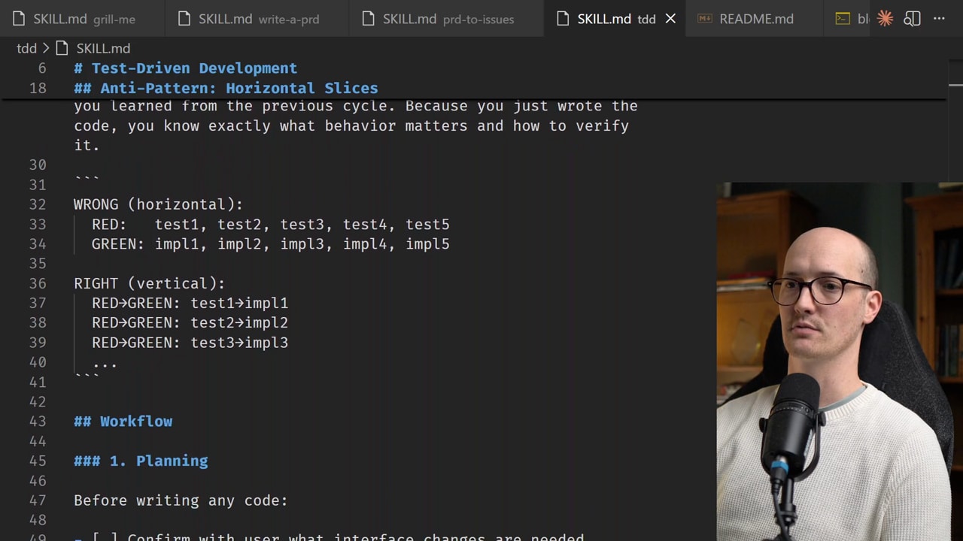Screen dimensions: 963x541
Task: Jump to sticky heading Anti-Pattern: Horizontal Slices
Action: 226,88
